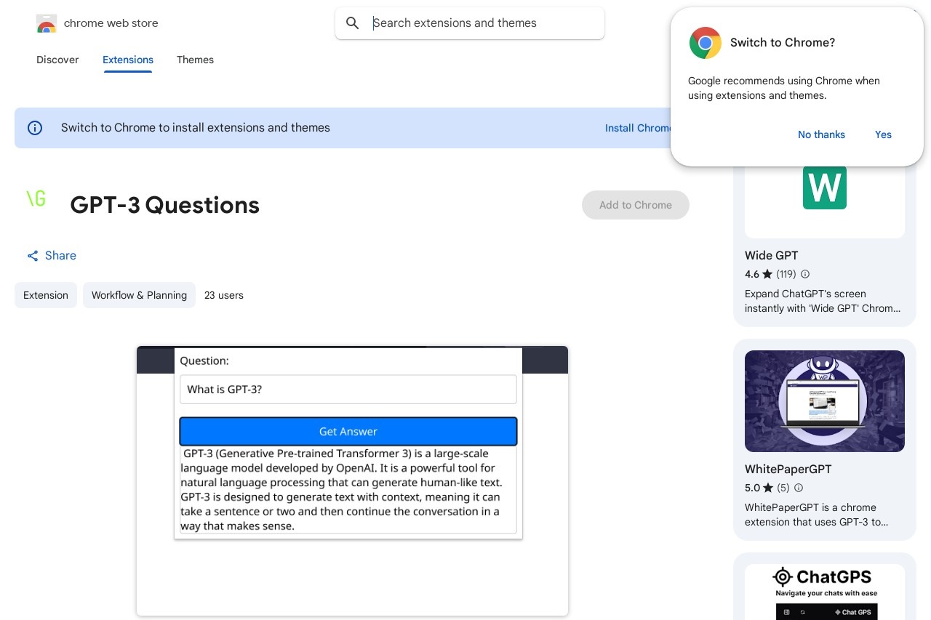Click WhitePaperGPT description text

click(x=817, y=515)
